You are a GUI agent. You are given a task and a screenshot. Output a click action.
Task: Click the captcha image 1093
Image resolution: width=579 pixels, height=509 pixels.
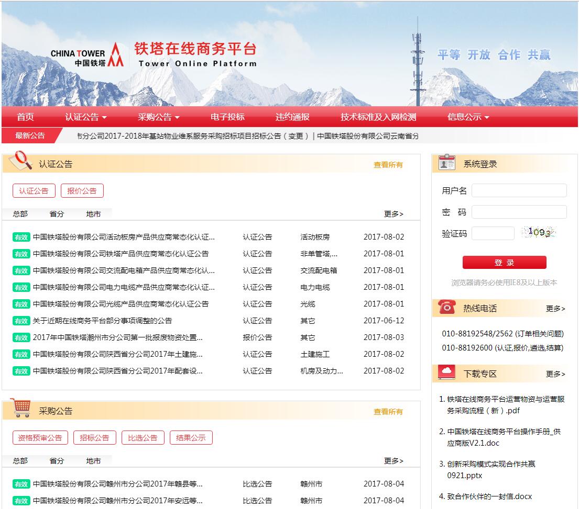click(x=539, y=232)
